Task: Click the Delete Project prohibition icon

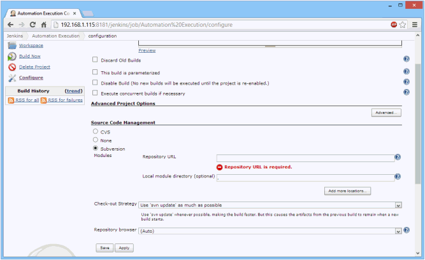Action: point(12,67)
